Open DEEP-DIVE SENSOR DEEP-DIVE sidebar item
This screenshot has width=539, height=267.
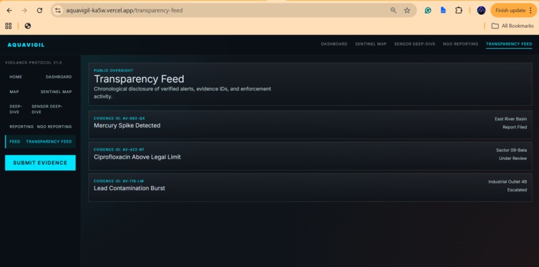41,110
